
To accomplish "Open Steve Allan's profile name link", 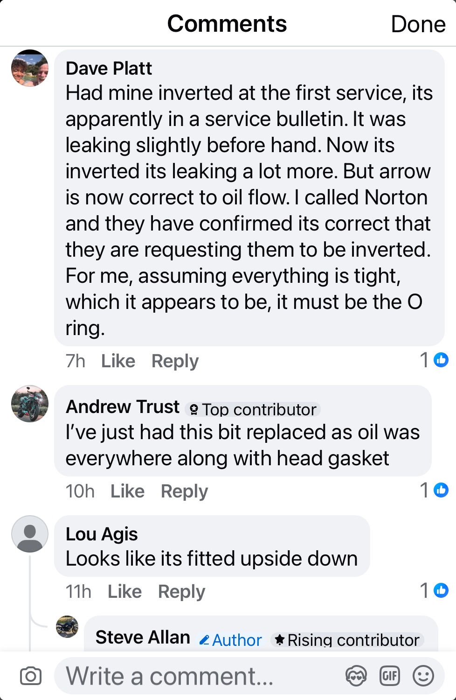I will coord(143,637).
